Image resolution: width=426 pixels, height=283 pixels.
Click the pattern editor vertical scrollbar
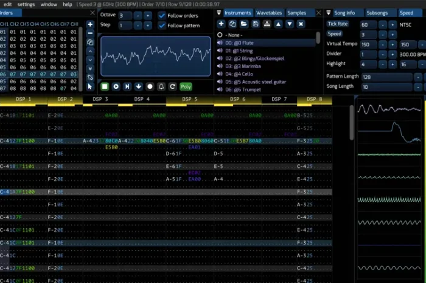tap(352, 123)
